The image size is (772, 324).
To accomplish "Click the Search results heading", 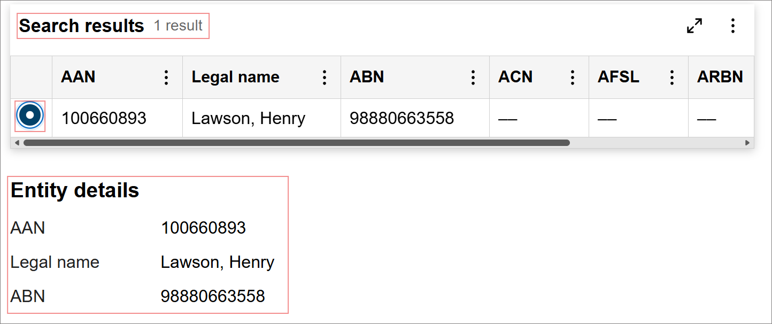I will click(81, 25).
